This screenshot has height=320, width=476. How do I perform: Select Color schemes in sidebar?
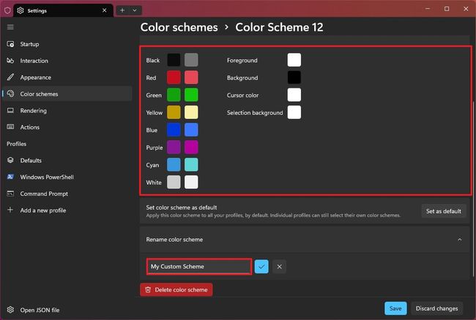click(67, 94)
